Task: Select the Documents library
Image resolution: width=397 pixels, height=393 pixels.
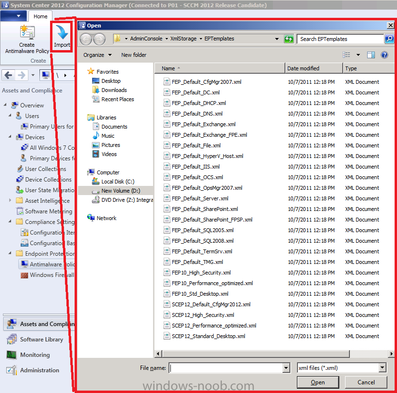Action: tap(114, 127)
